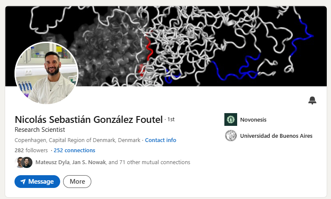
Task: Click the Copenhagen location text
Action: [77, 140]
